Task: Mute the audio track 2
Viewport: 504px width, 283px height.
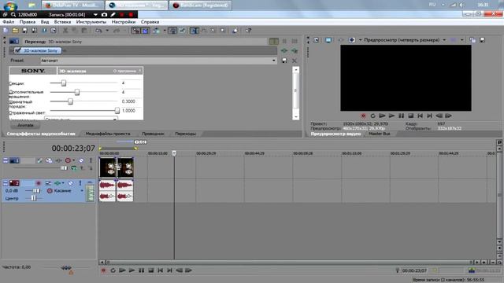Action: (71, 183)
